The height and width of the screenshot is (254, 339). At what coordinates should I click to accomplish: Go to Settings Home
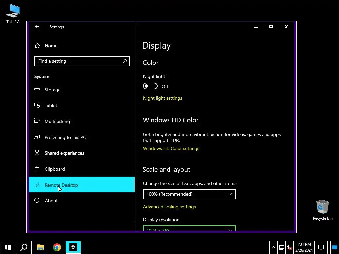coord(82,46)
